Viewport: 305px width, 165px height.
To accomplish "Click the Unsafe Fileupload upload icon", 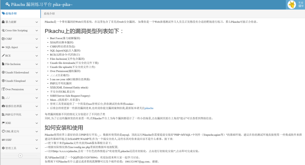I will pyautogui.click(x=3, y=81).
